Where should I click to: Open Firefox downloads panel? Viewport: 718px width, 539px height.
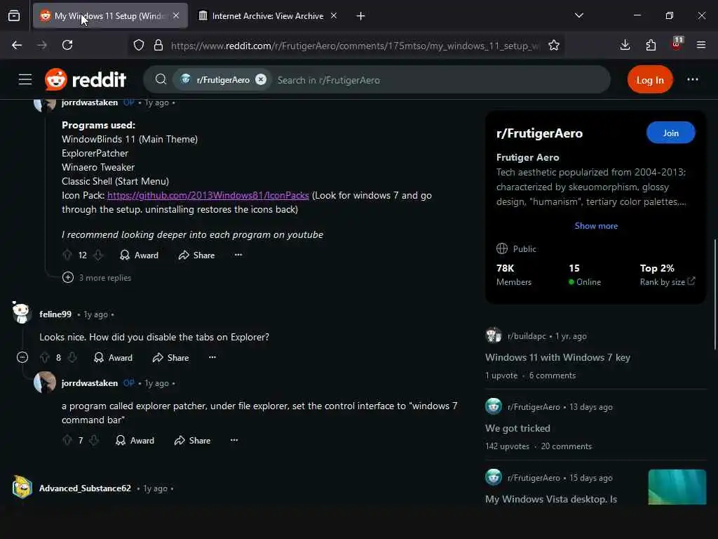(625, 45)
